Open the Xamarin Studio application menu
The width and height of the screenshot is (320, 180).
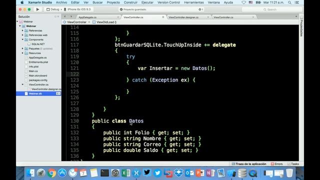click(40, 2)
